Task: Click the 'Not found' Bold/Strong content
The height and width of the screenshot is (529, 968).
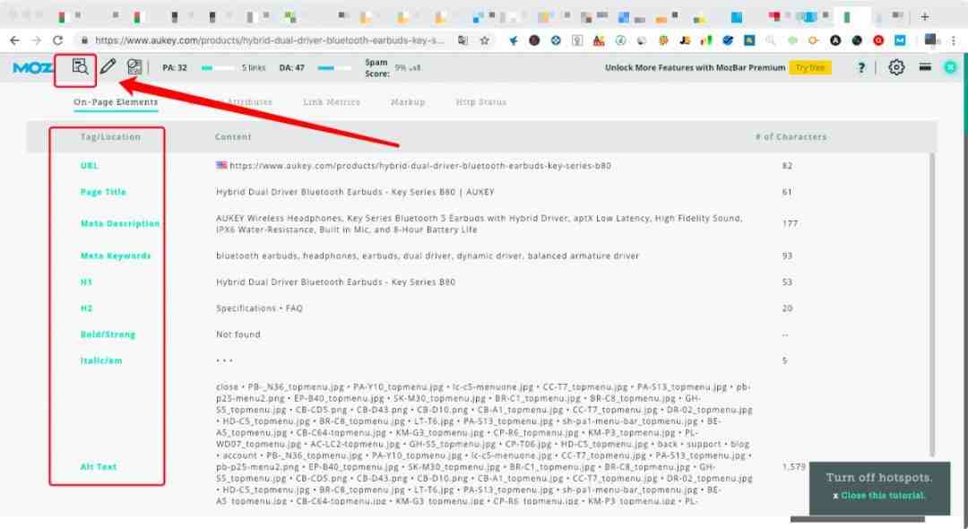Action: (x=238, y=334)
